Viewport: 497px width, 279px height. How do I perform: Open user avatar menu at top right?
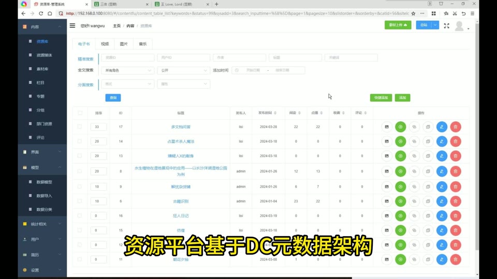(461, 26)
